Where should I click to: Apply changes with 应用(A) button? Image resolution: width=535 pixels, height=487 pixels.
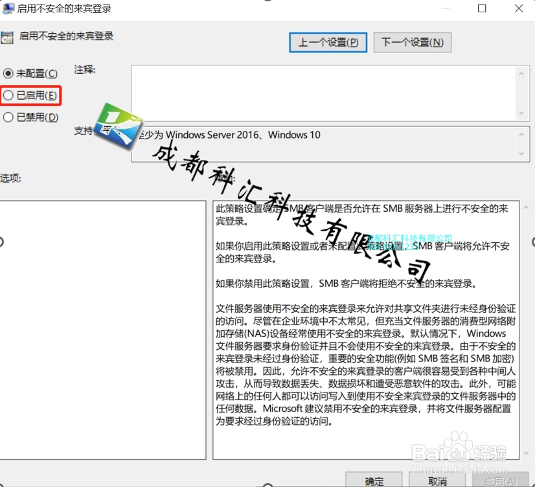pos(501,480)
